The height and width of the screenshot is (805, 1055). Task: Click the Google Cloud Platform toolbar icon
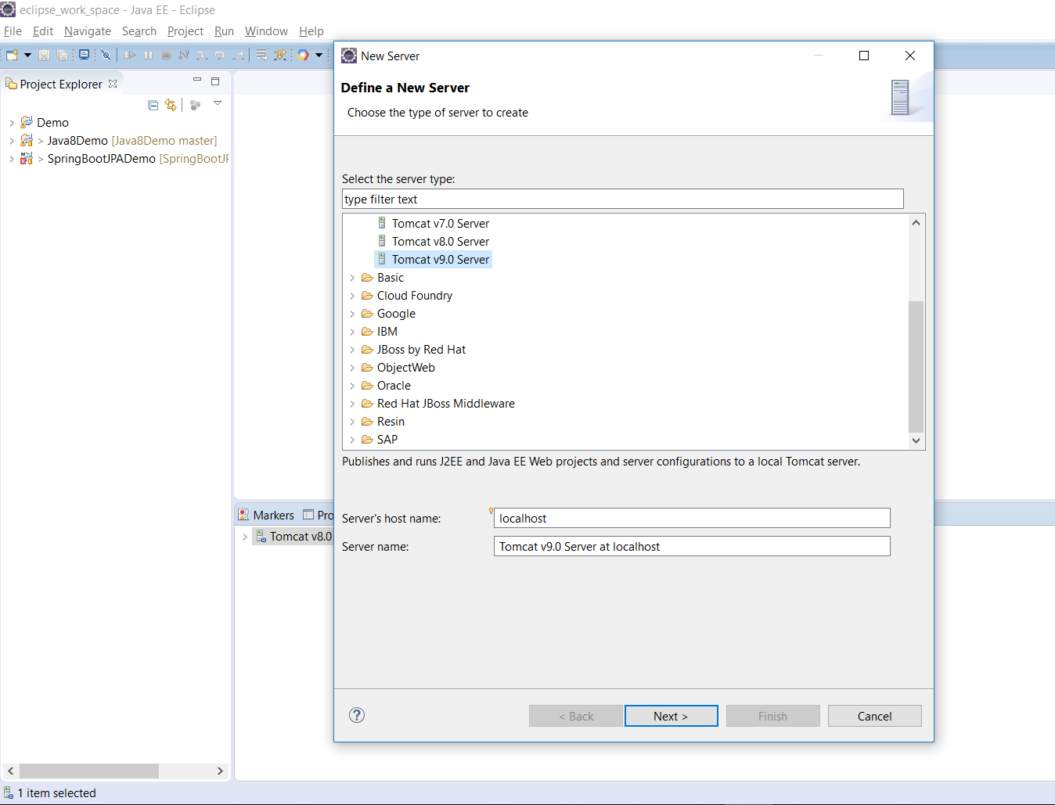coord(304,55)
